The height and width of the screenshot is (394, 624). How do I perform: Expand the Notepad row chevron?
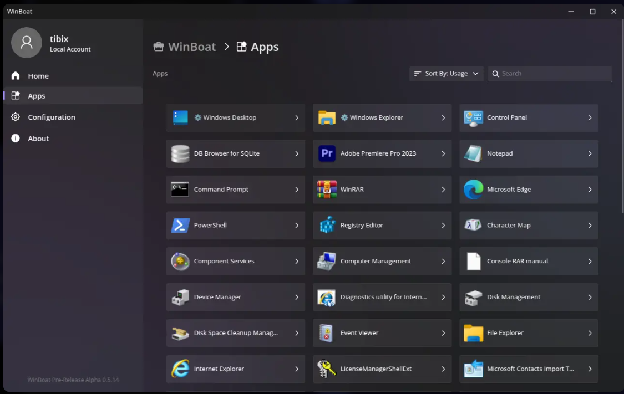point(590,153)
